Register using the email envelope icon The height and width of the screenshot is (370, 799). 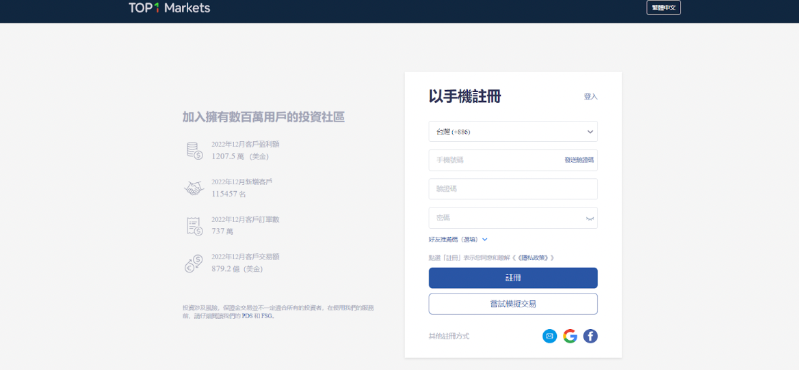(x=549, y=336)
